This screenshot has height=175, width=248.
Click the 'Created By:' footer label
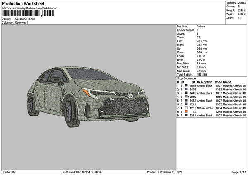(9, 172)
